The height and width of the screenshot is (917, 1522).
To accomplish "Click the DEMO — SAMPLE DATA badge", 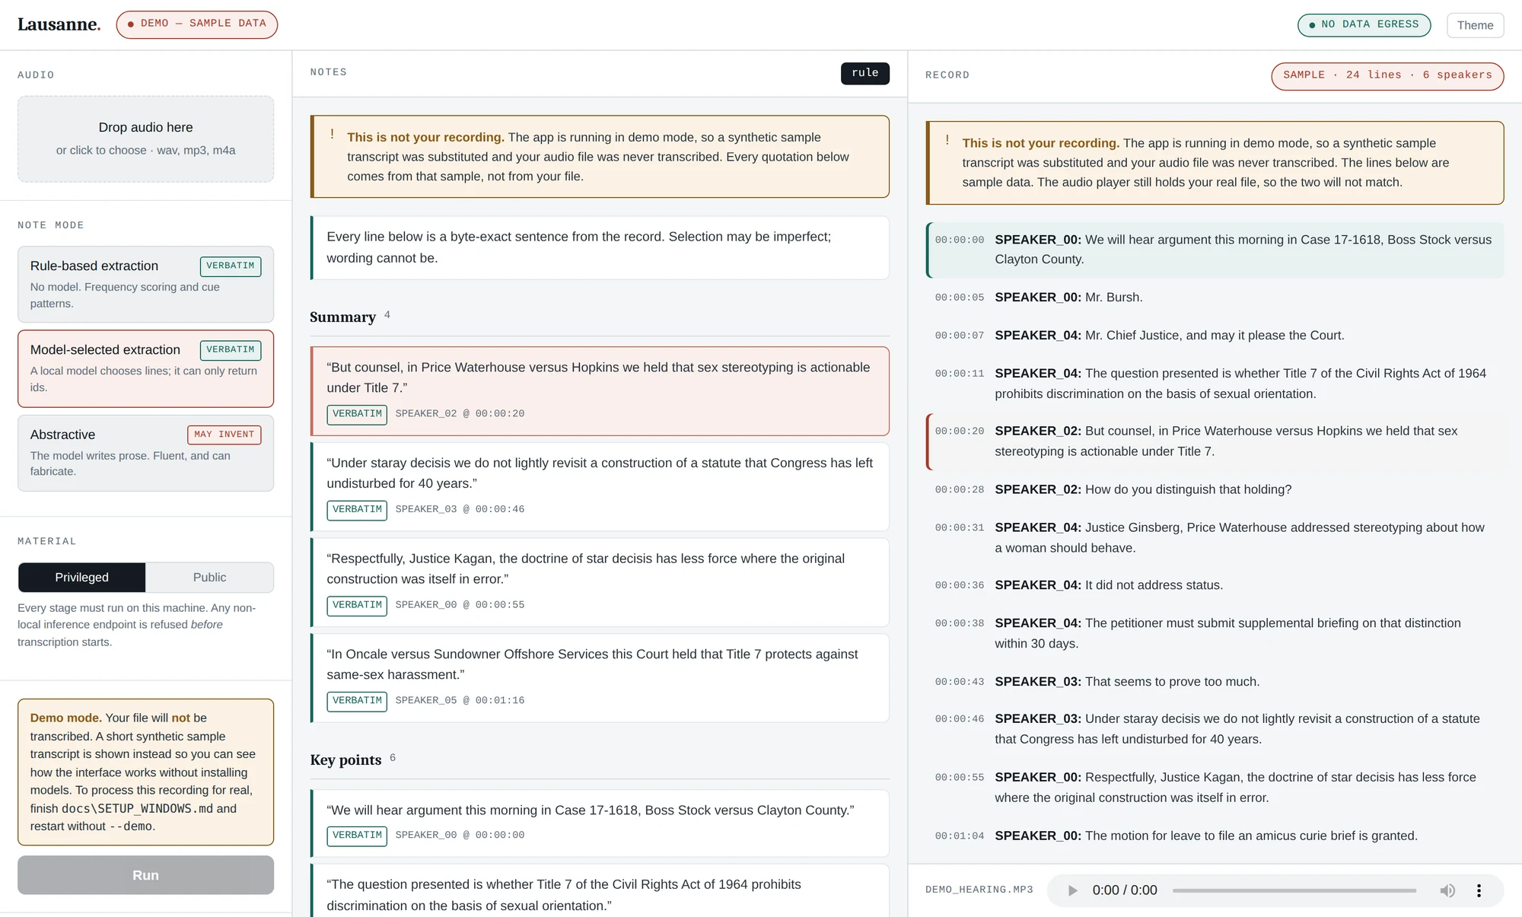I will [x=197, y=24].
